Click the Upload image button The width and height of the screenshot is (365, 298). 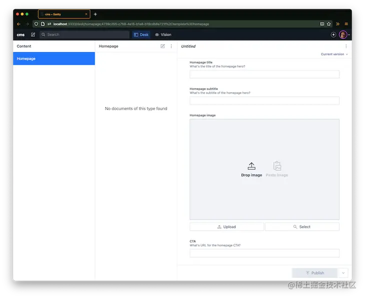click(226, 227)
